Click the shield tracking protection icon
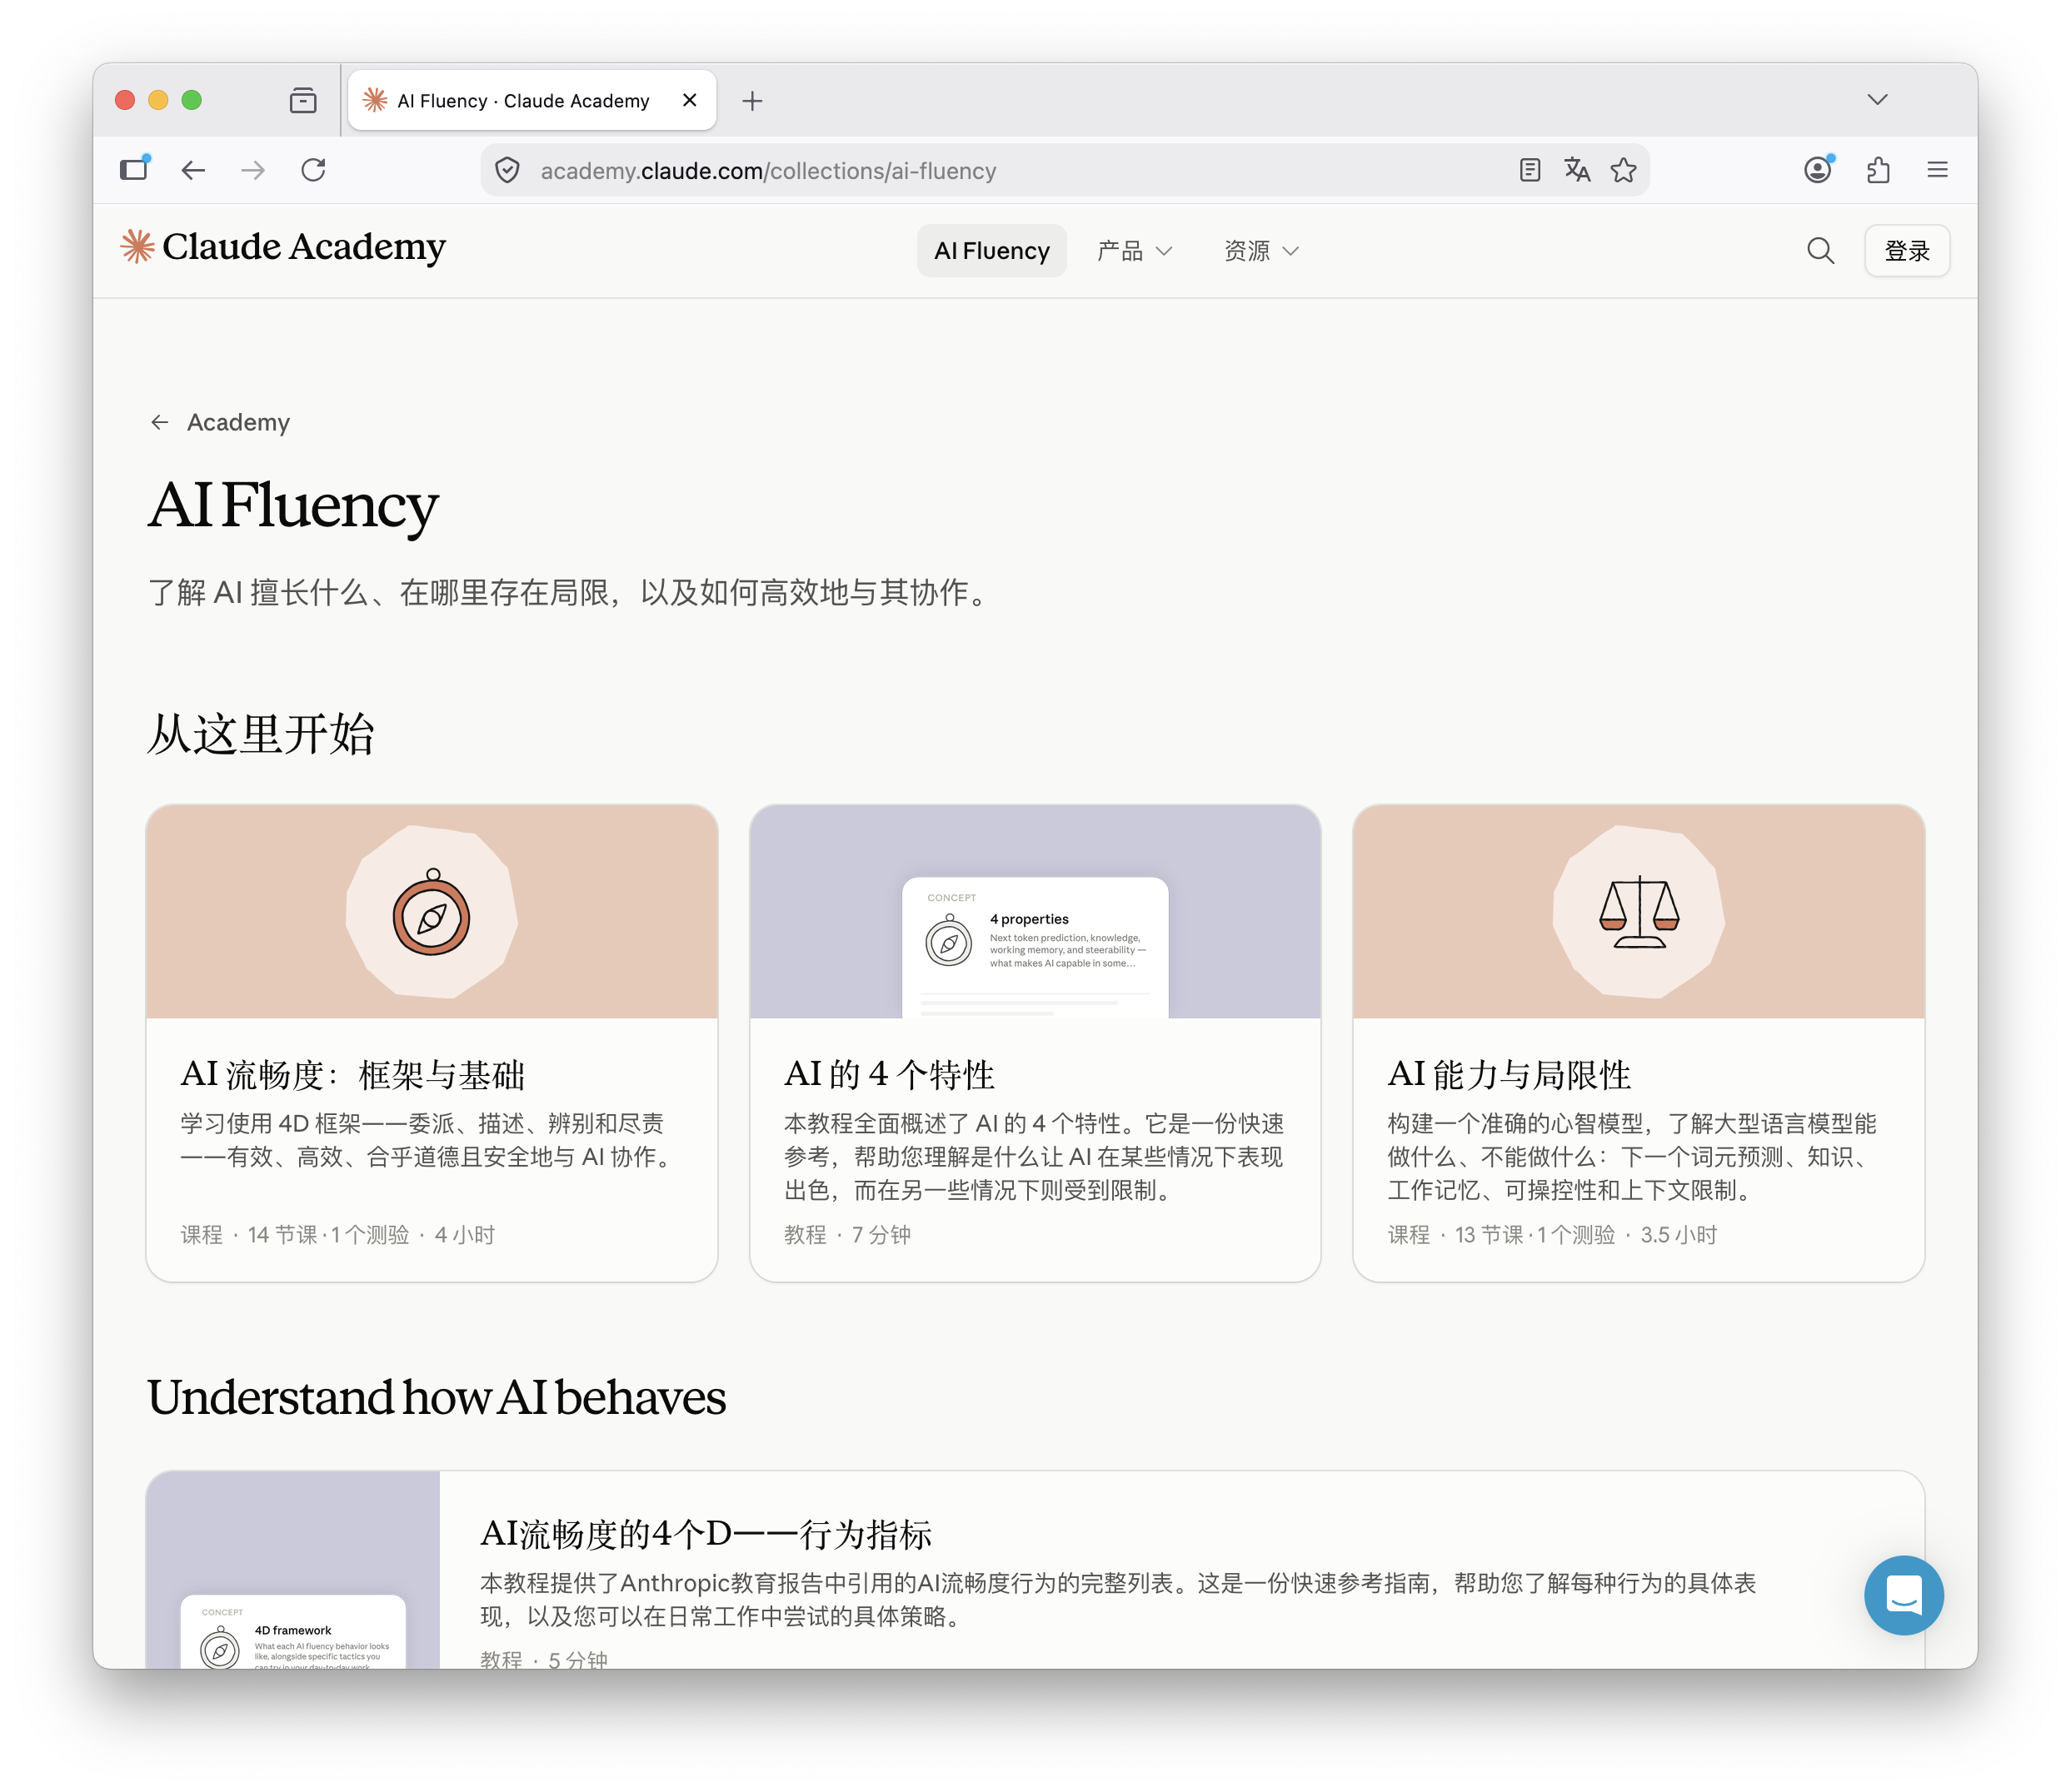This screenshot has height=1792, width=2071. click(x=508, y=171)
